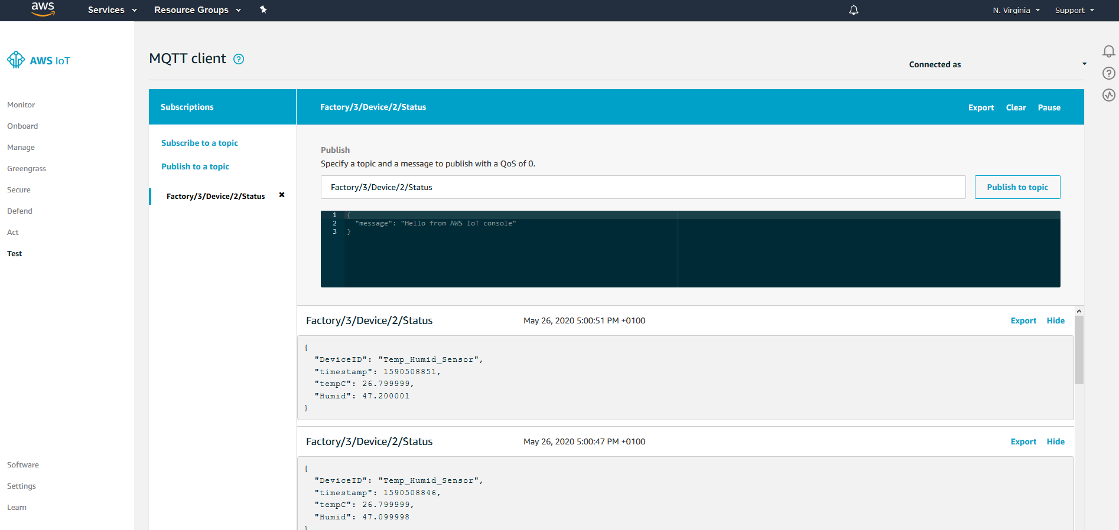Open the right-side notifications bell icon

pyautogui.click(x=1109, y=51)
